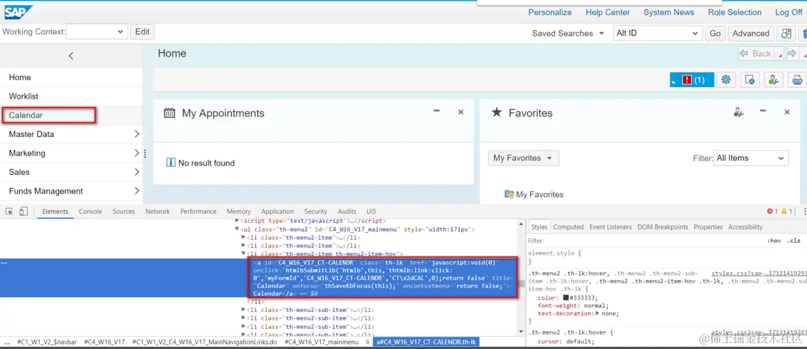Viewport: 807px width, 349px height.
Task: Open the red alert messages indicator
Action: (x=692, y=80)
